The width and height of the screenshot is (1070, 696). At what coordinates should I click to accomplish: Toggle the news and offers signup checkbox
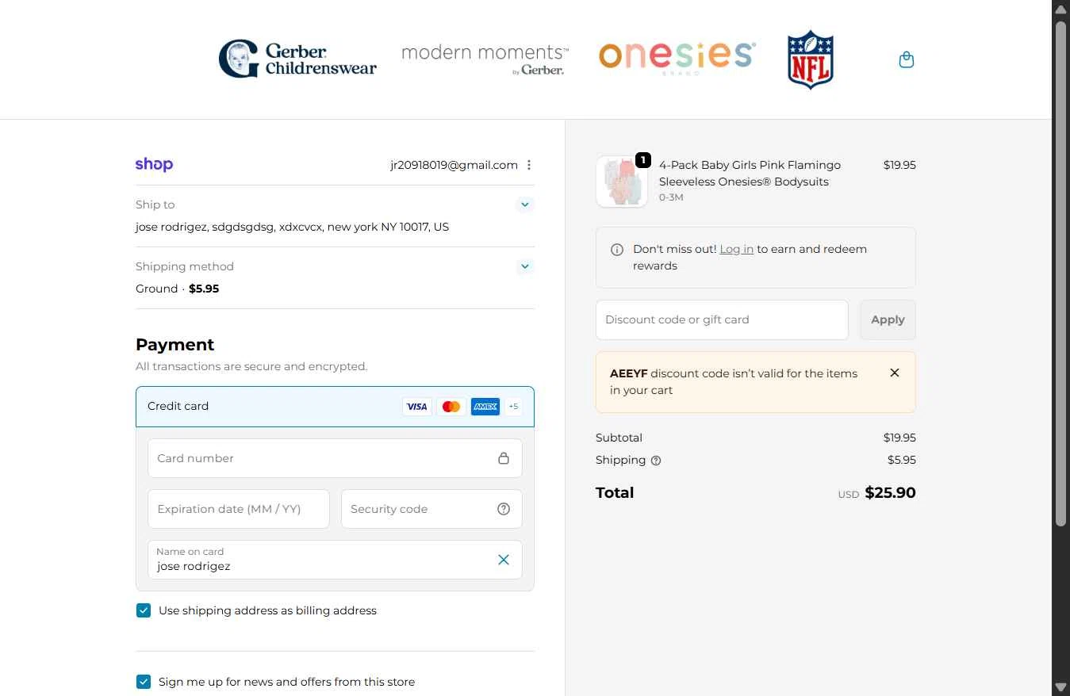tap(144, 682)
